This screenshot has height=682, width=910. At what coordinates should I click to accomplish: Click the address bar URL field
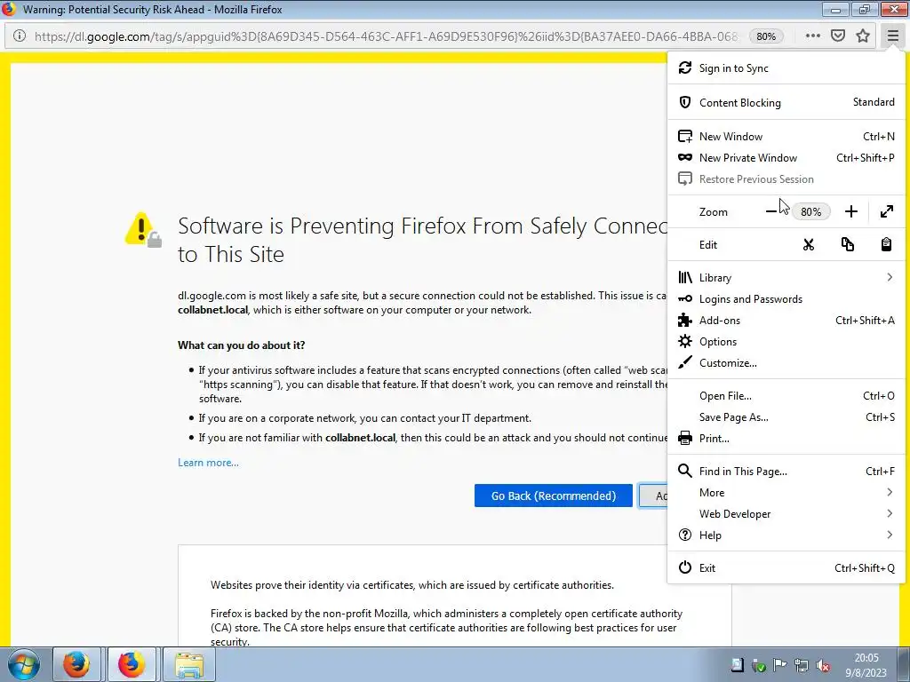pos(386,36)
